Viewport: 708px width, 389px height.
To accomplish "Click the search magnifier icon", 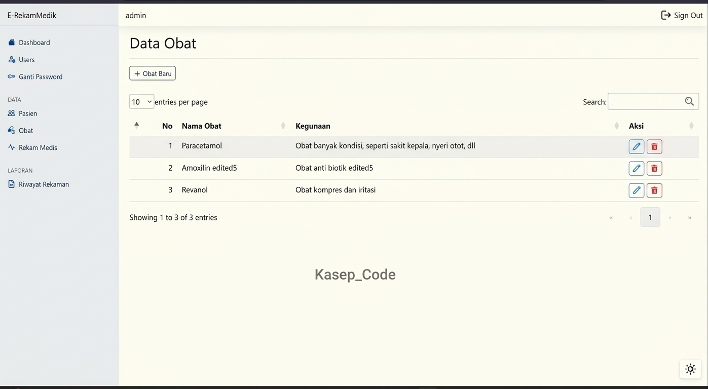I will click(x=689, y=101).
